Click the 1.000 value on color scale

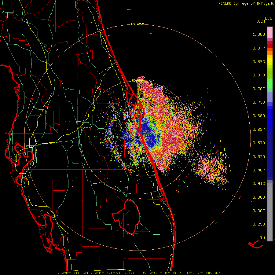(259, 34)
